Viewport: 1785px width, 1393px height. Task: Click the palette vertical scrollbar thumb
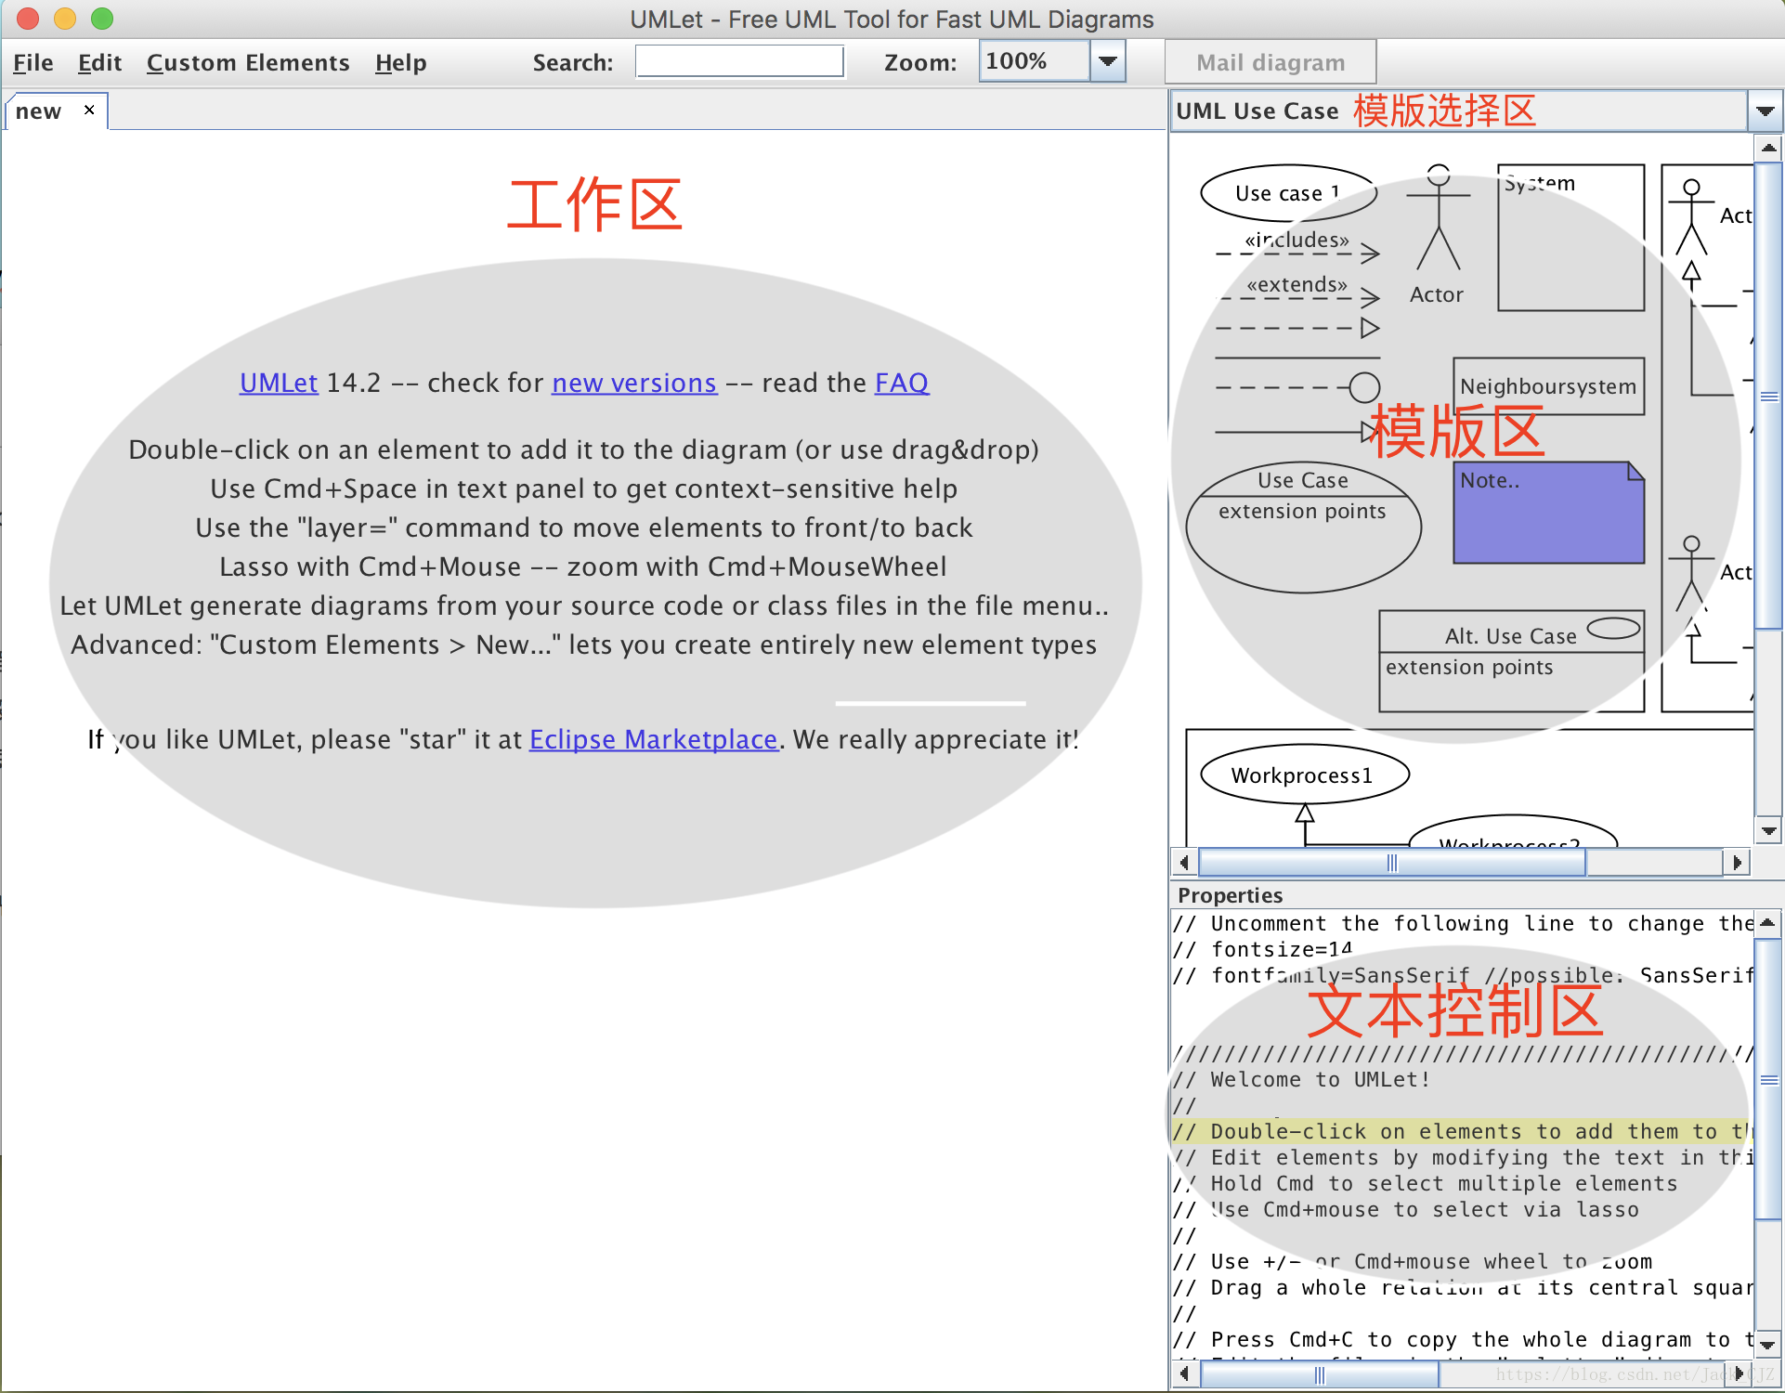coord(1768,397)
